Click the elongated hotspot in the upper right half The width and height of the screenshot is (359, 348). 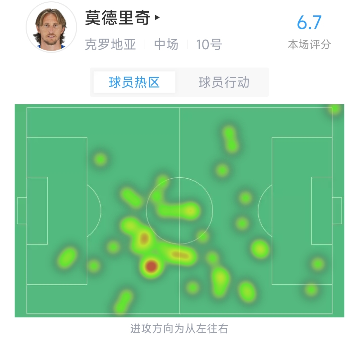click(x=230, y=139)
